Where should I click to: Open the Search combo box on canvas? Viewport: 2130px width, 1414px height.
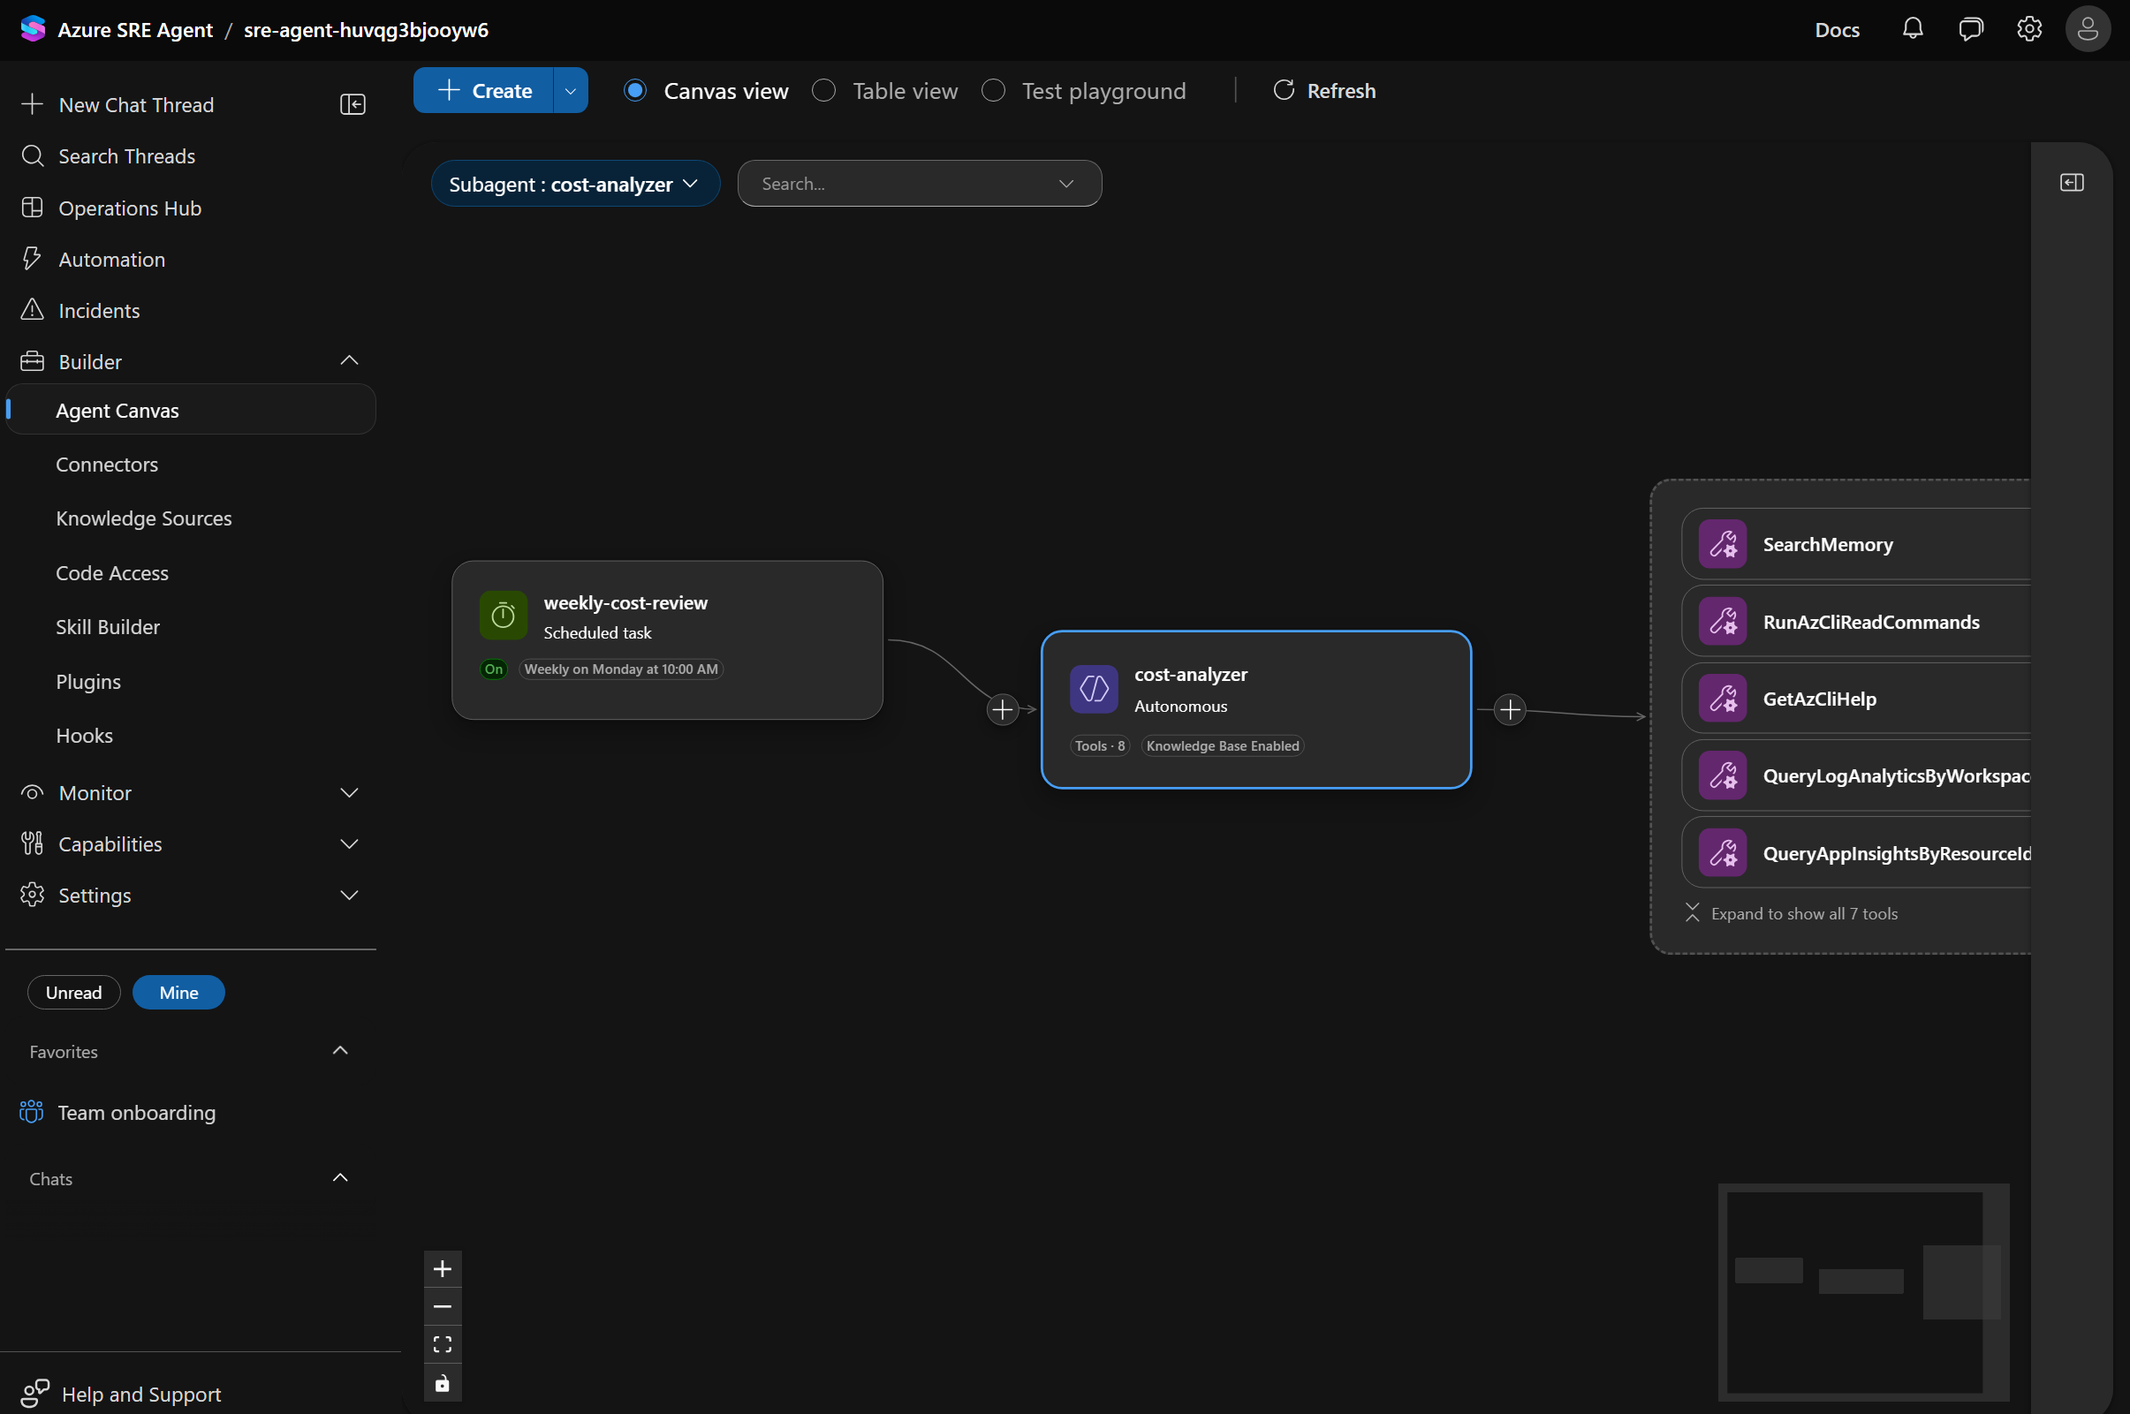pyautogui.click(x=920, y=184)
